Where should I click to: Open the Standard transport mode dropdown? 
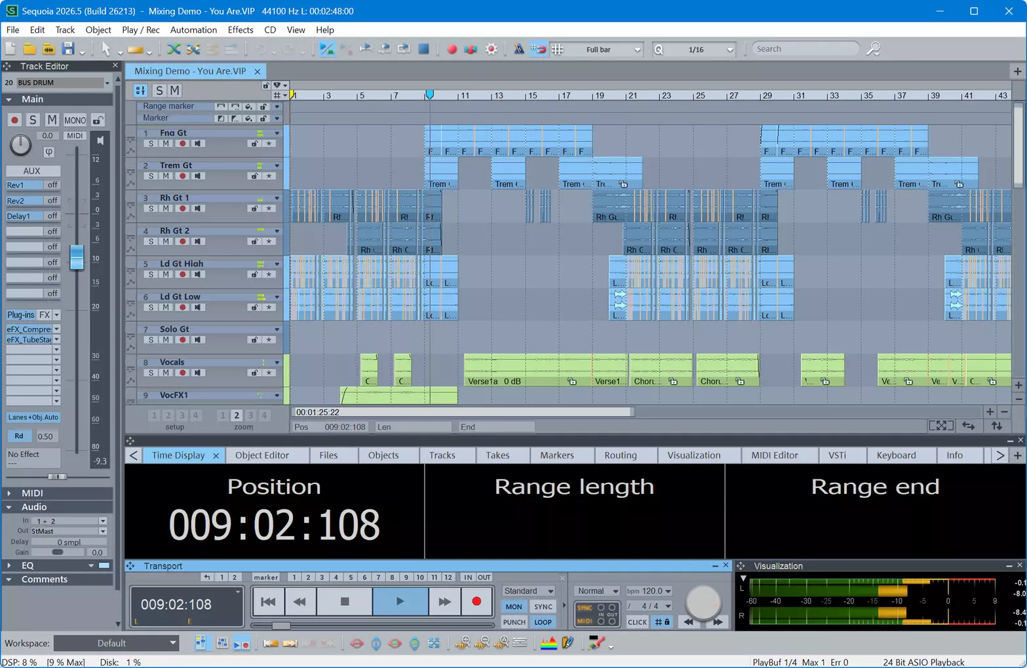click(528, 591)
